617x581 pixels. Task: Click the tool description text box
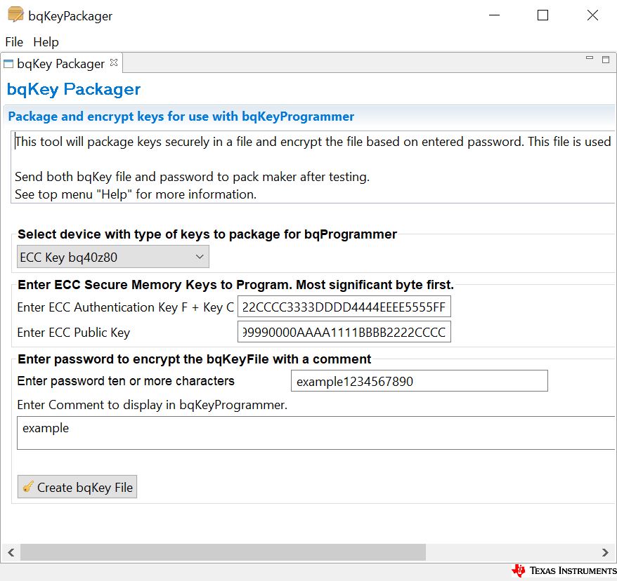(x=313, y=168)
